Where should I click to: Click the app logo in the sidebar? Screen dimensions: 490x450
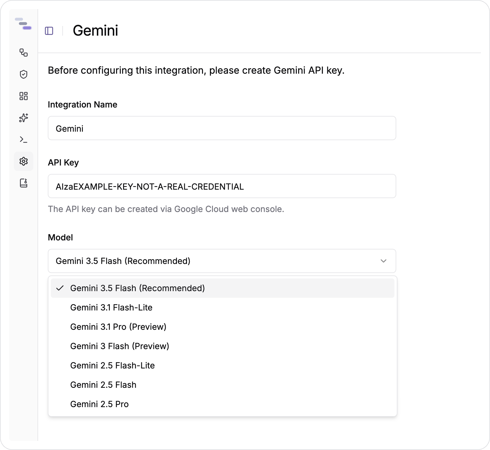coord(23,24)
